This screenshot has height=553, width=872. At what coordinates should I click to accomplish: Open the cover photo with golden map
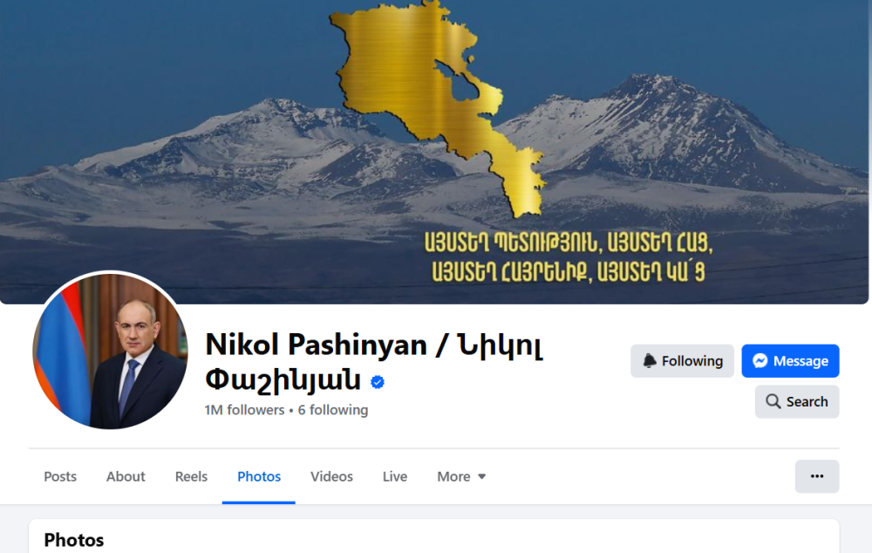tap(434, 151)
